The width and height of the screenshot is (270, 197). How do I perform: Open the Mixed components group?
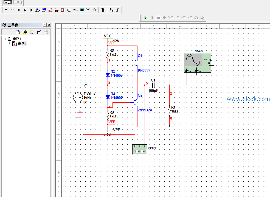[57, 10]
